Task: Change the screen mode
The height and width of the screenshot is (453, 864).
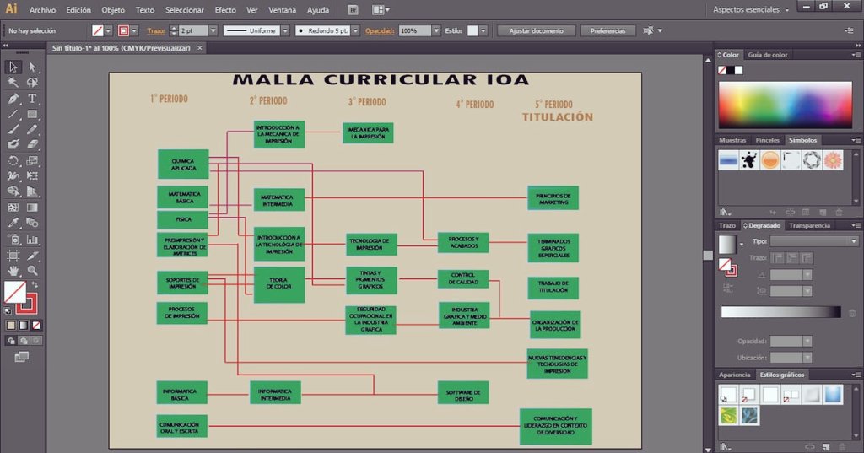Action: point(21,357)
